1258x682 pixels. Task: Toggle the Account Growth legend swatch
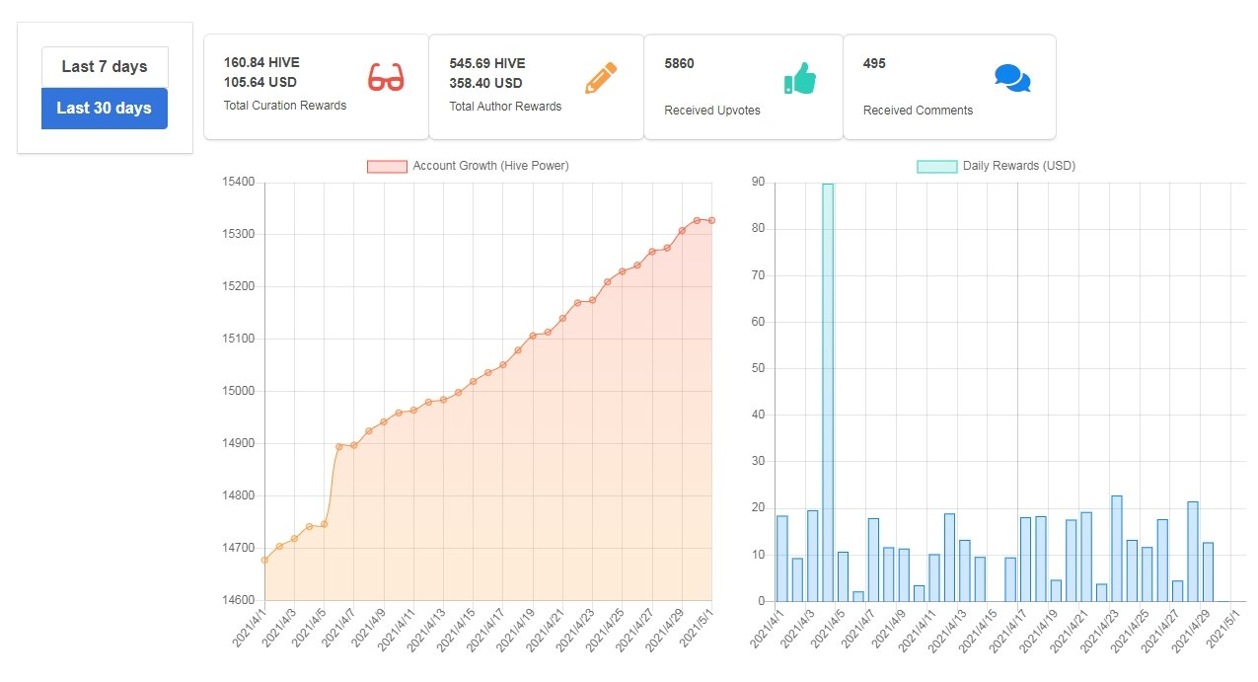[x=387, y=166]
